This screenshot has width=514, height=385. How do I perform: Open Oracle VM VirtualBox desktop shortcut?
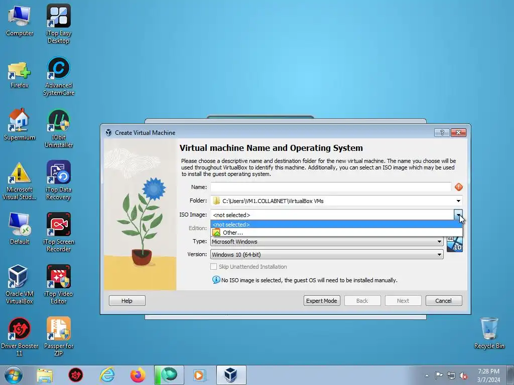pyautogui.click(x=20, y=284)
